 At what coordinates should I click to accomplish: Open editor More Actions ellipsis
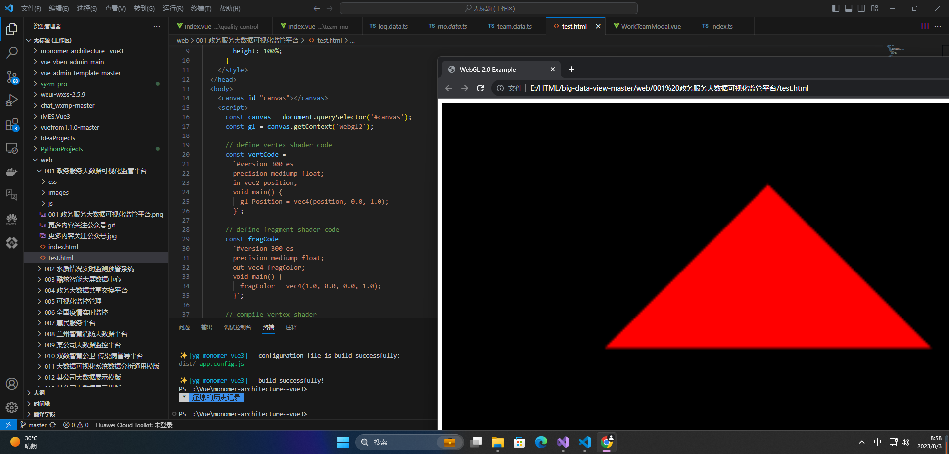point(938,26)
